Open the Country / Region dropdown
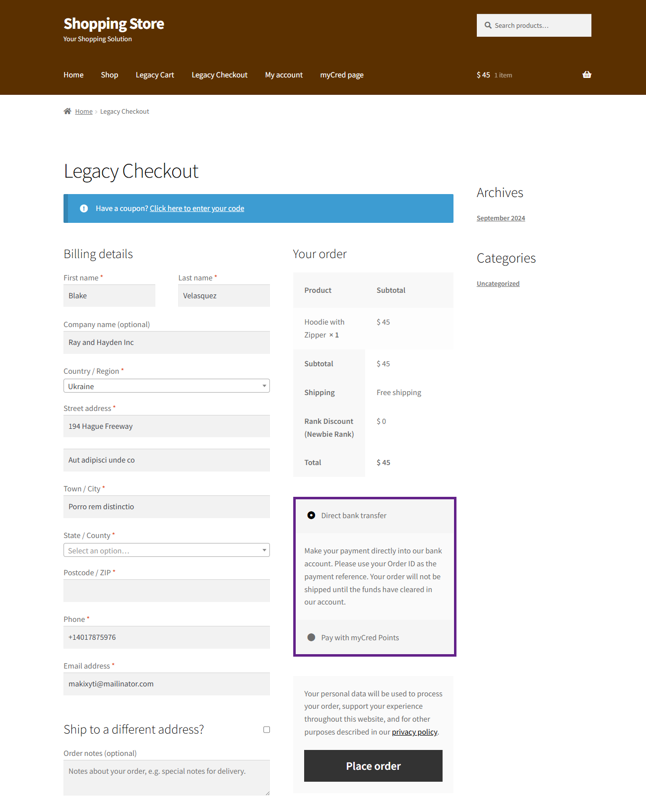The width and height of the screenshot is (646, 811). (x=166, y=386)
